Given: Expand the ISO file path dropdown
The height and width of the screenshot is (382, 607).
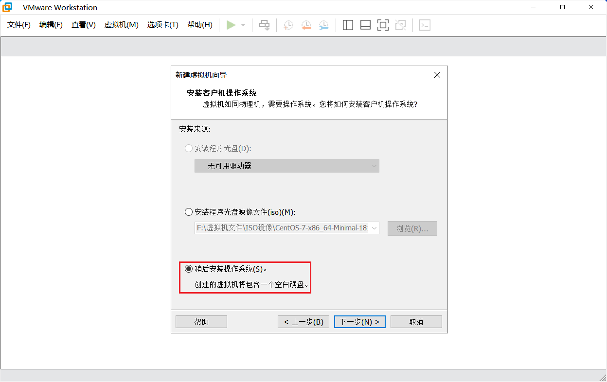Looking at the screenshot, I should (x=374, y=228).
